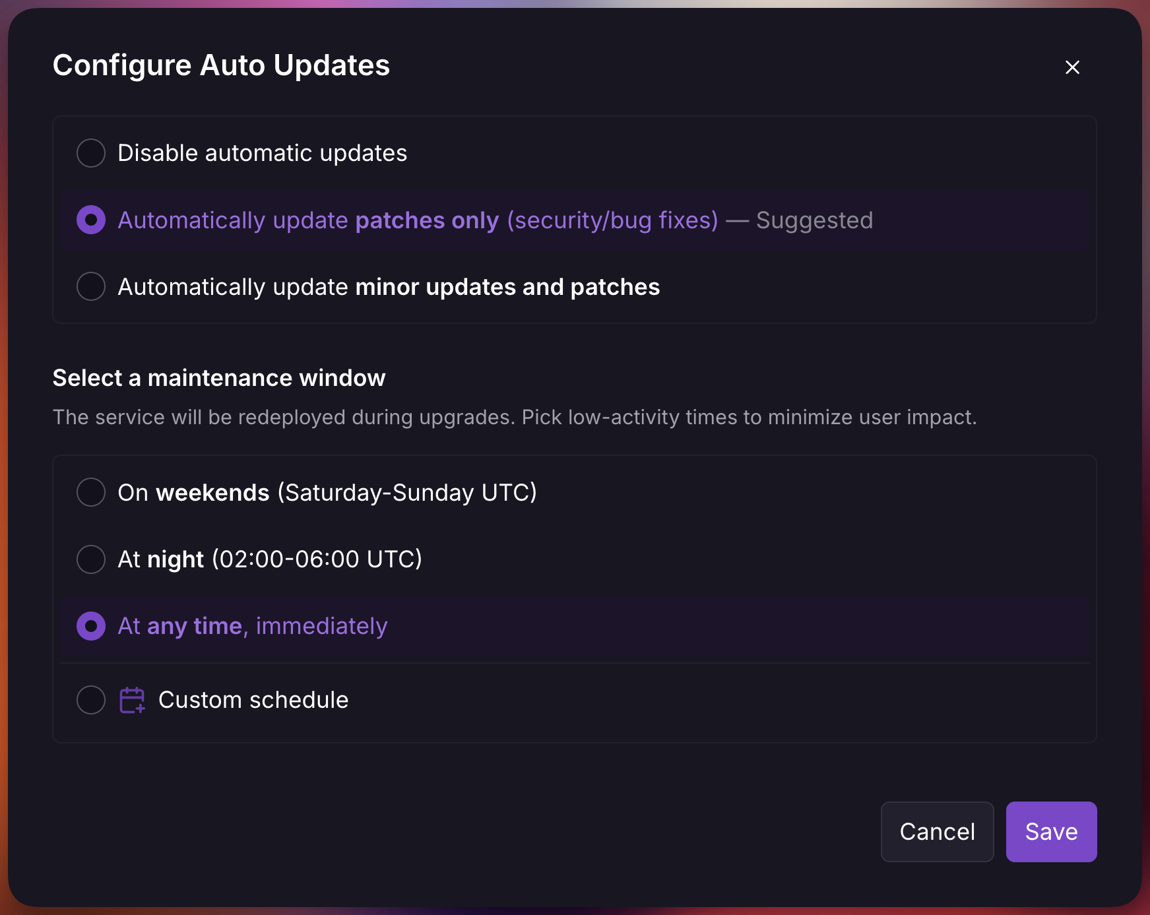The height and width of the screenshot is (915, 1150).
Task: Enable the Custom schedule option
Action: (90, 700)
